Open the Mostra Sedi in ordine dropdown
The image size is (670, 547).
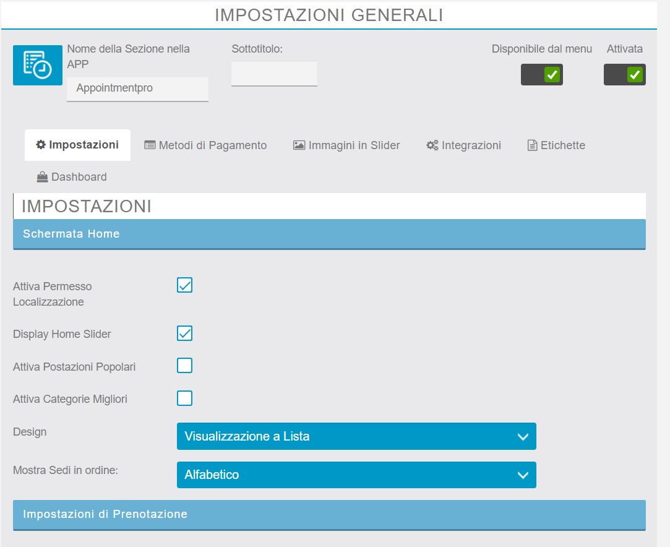(356, 475)
